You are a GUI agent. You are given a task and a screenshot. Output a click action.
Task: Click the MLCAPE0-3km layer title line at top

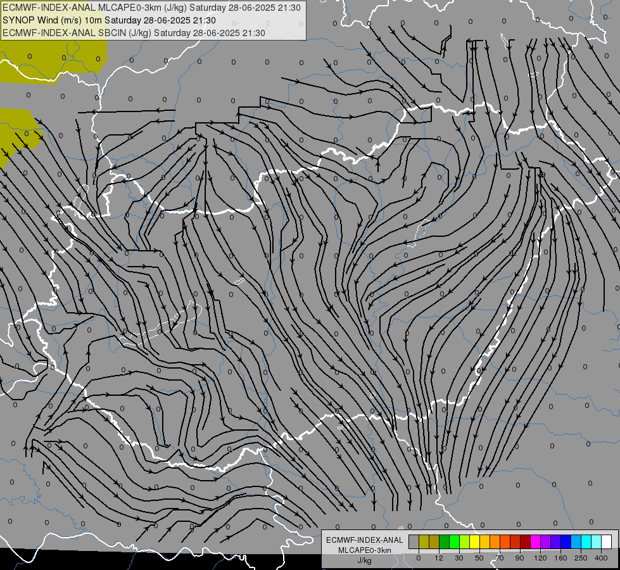(151, 8)
